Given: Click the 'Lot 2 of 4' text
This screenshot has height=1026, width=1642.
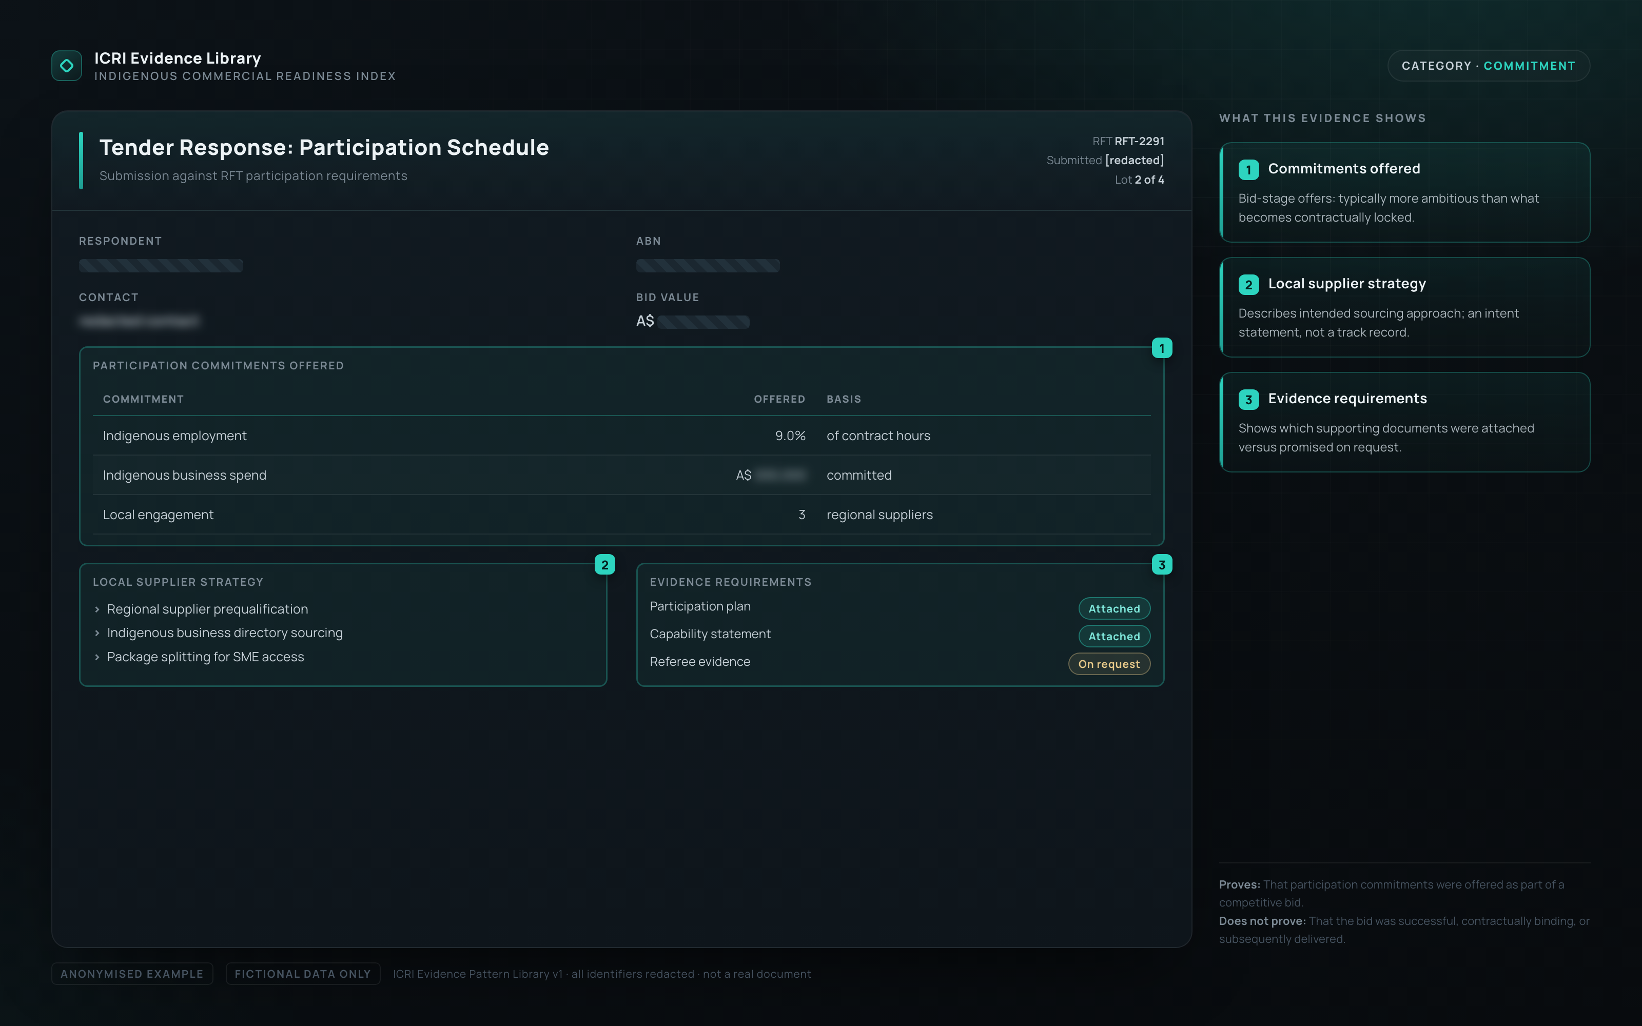Looking at the screenshot, I should [x=1139, y=180].
